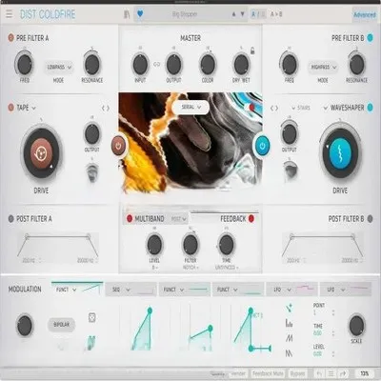
Task: Click the dice randomize icon in Modulation
Action: [x=91, y=317]
